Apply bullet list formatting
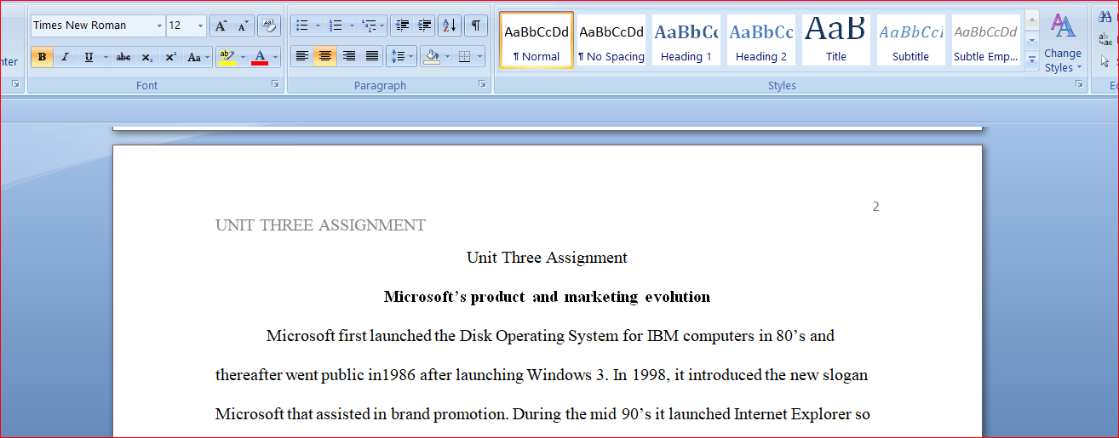 click(x=302, y=26)
